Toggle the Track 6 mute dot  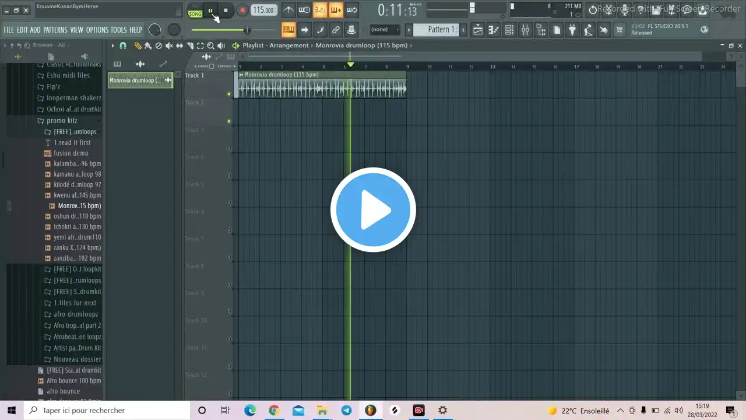(x=229, y=230)
